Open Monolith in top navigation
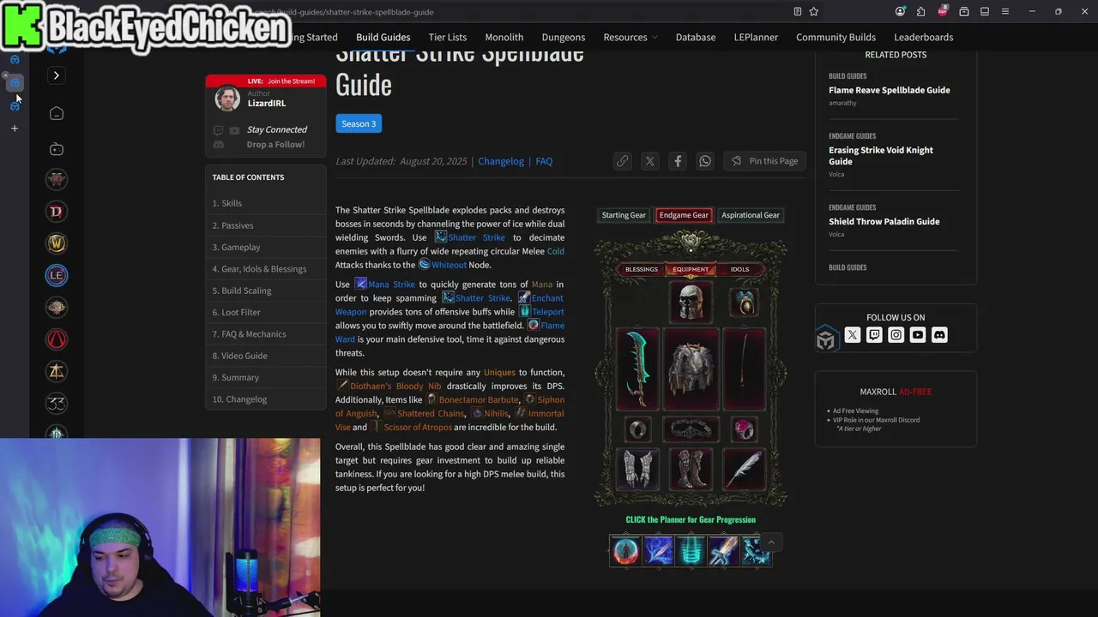This screenshot has width=1098, height=617. pos(504,37)
